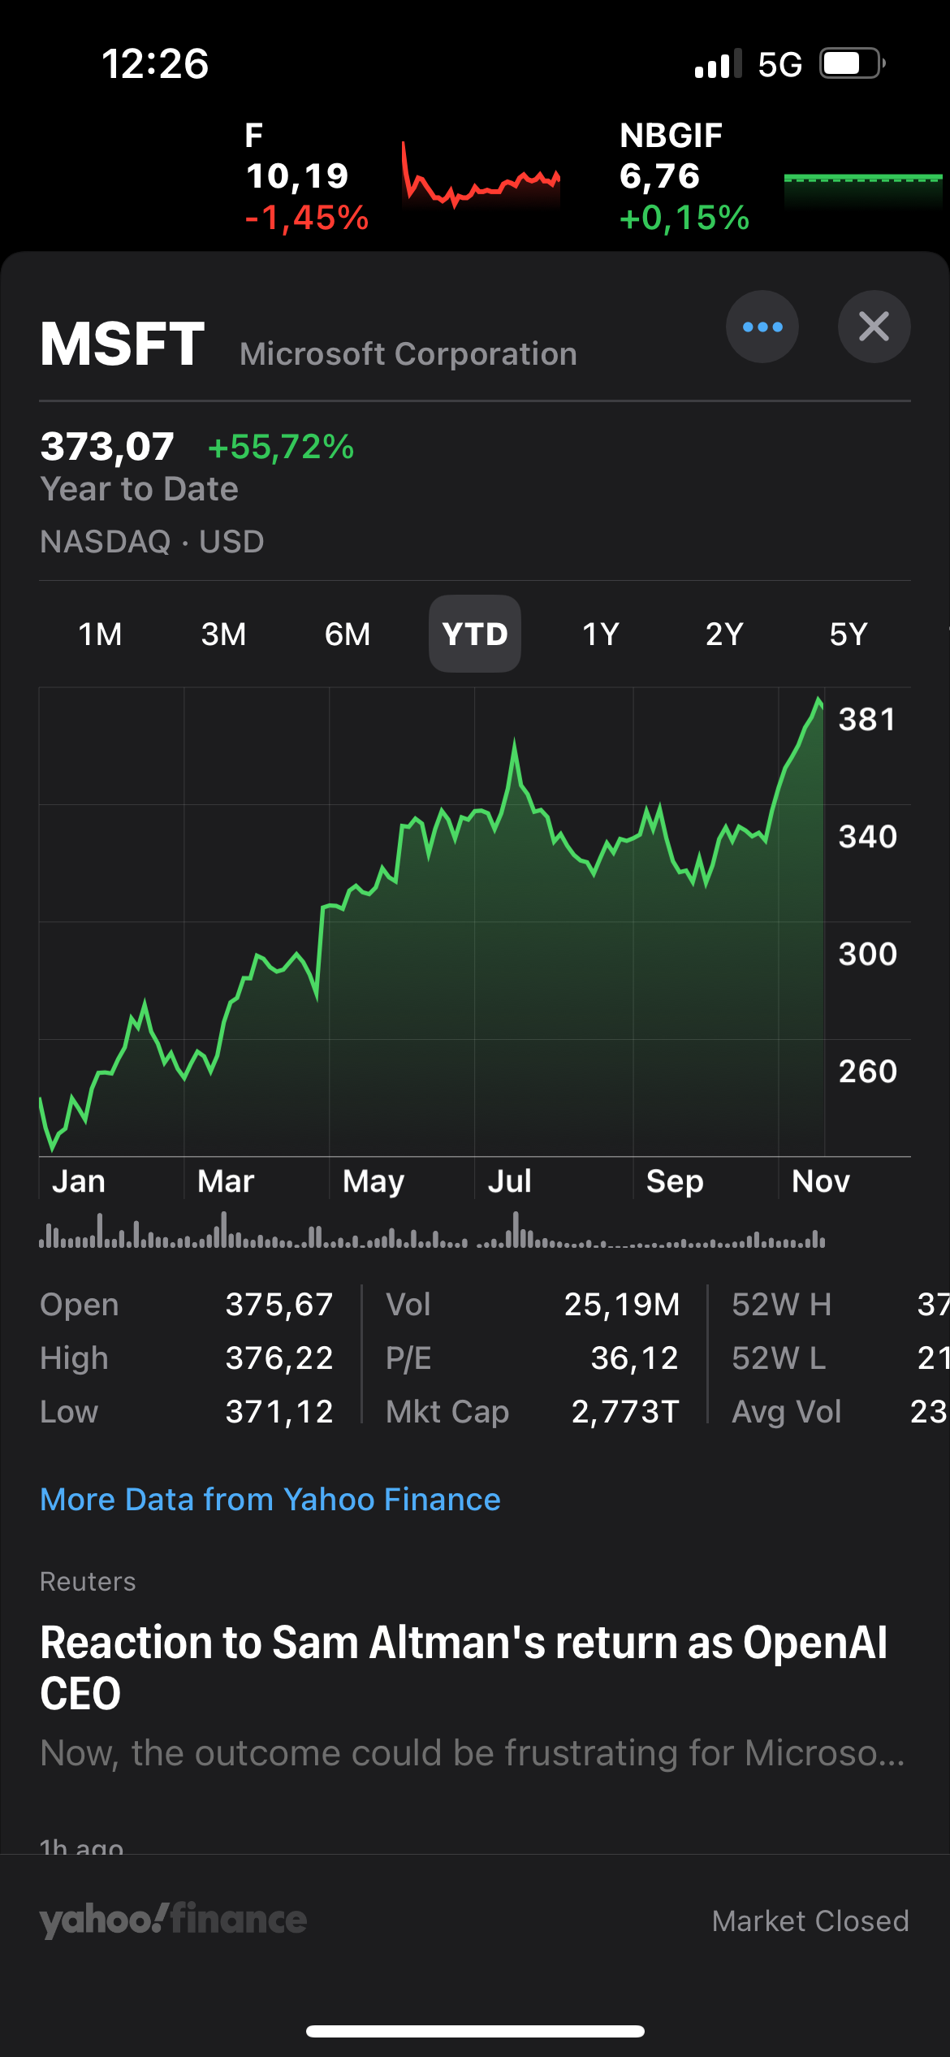The width and height of the screenshot is (950, 2057).
Task: Select the 1Y time range
Action: tap(601, 634)
